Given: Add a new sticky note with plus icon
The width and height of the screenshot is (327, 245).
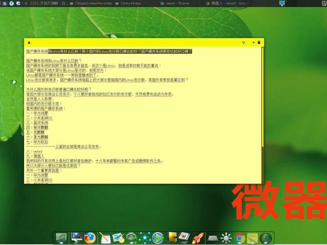Looking at the screenshot, I should pos(253,43).
